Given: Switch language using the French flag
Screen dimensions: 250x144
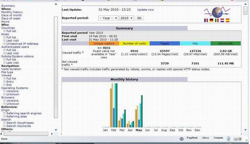Looking at the screenshot, I should tap(206, 20).
